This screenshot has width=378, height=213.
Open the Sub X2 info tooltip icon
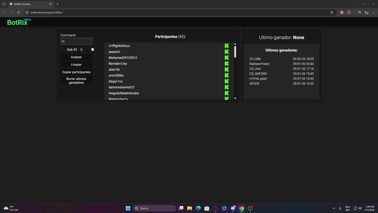(x=82, y=50)
